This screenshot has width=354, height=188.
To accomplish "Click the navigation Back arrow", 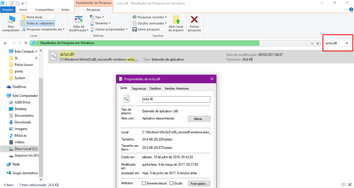I will 6,43.
